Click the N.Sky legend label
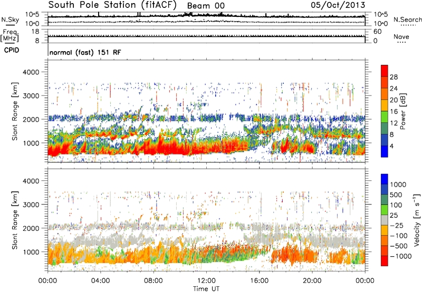The width and height of the screenshot is (422, 292). (x=10, y=20)
